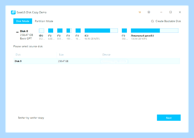Click the 96.96 GB NTFS label
Viewport: 194px width, 138px height.
(92, 39)
